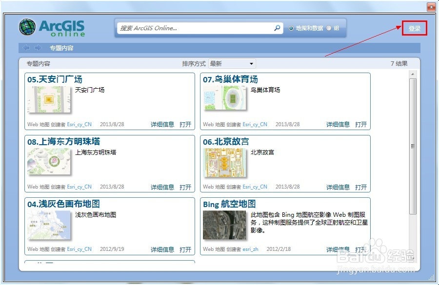Click the 天安门广场 map thumbnail
This screenshot has height=285, width=439.
(49, 99)
